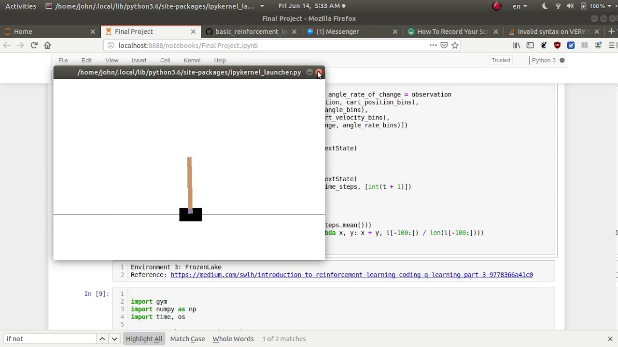Open the GNOME Shell integration extension

(544, 45)
